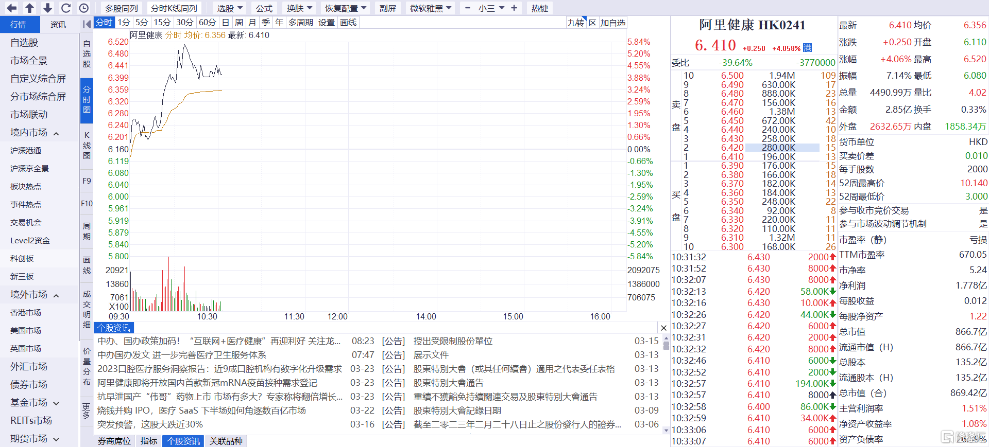This screenshot has width=989, height=447.
Task: Expand the 基金市场 section
Action: (56, 403)
